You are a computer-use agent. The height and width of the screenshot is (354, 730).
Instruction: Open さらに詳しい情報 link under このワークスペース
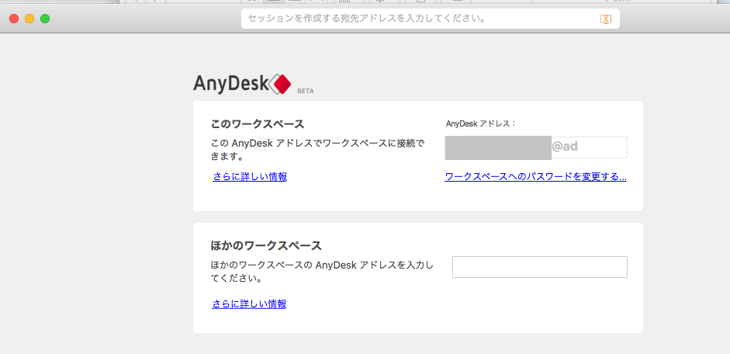[250, 177]
